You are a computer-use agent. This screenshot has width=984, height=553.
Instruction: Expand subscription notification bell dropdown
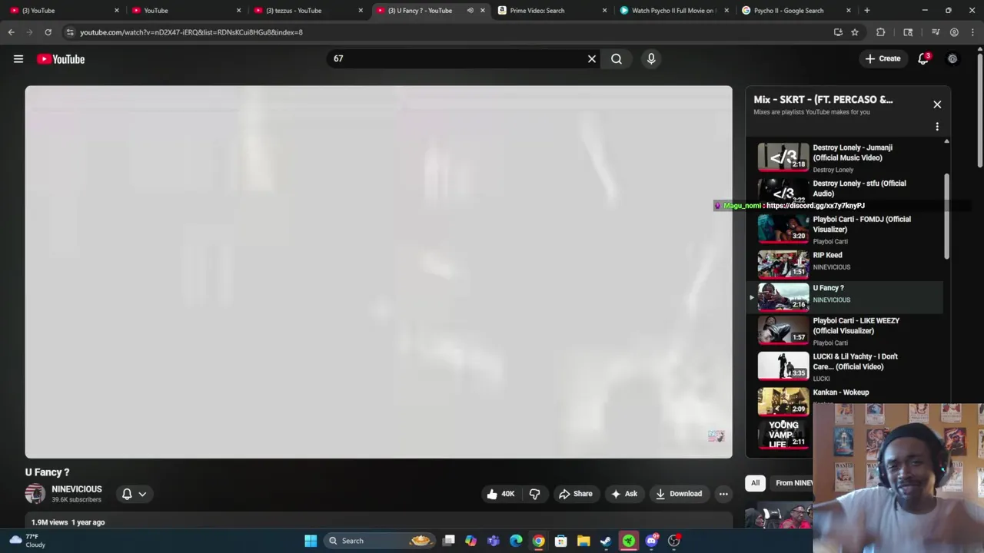coord(133,494)
